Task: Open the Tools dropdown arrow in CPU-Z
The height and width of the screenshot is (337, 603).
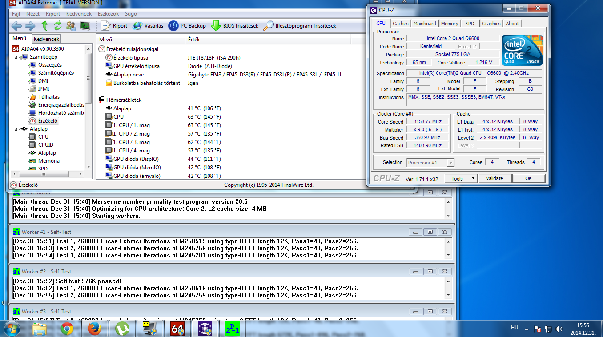Action: [473, 178]
